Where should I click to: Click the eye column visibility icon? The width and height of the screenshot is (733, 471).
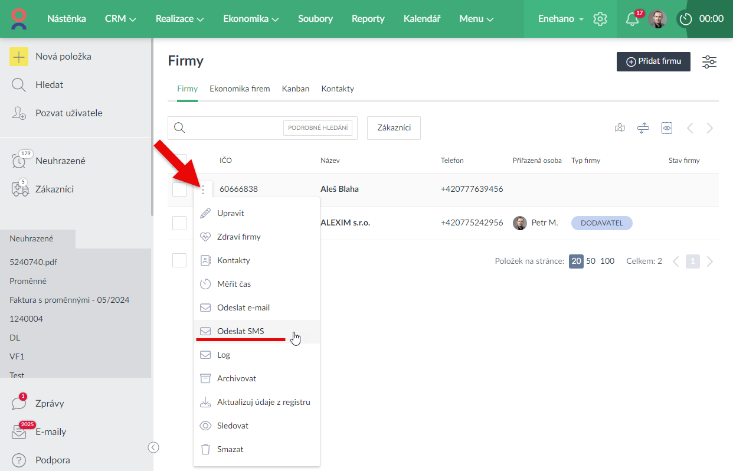667,128
